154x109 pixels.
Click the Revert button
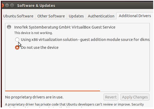click(111, 97)
